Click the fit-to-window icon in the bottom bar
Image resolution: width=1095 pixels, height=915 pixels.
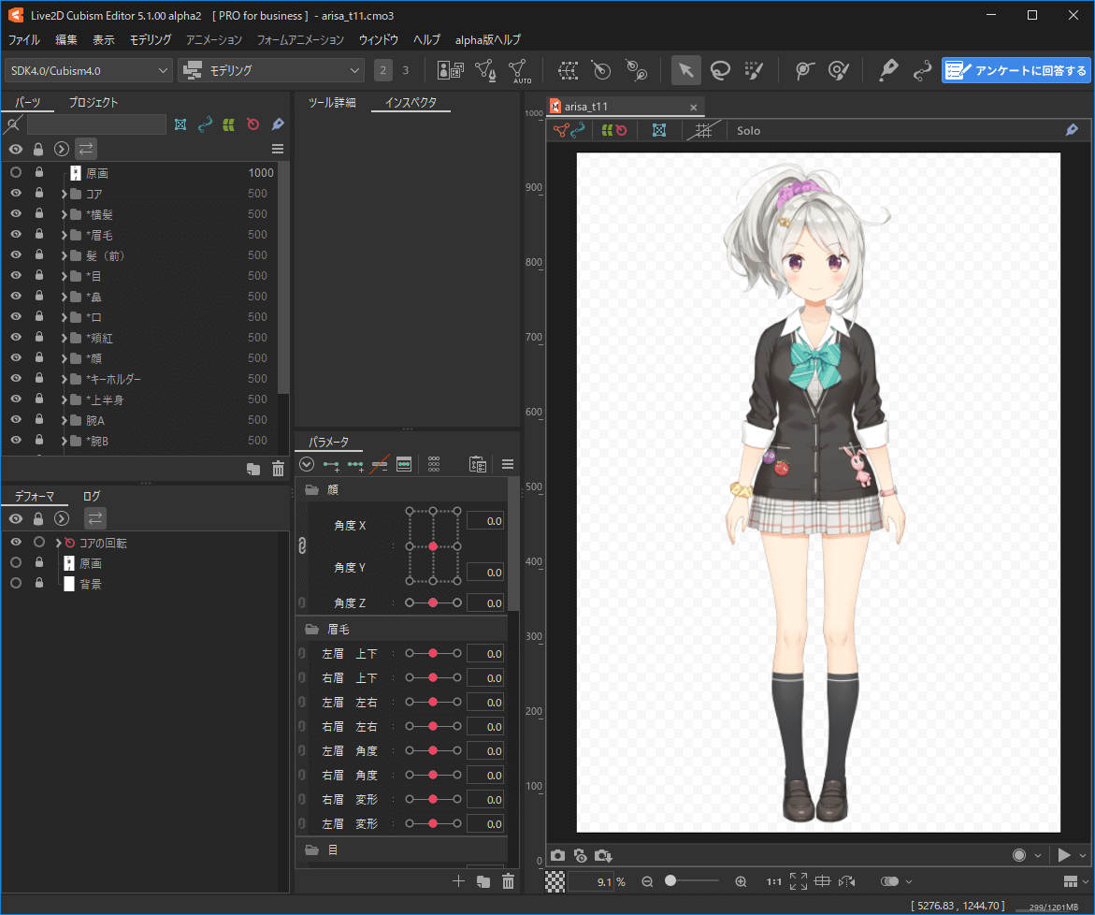coord(799,880)
